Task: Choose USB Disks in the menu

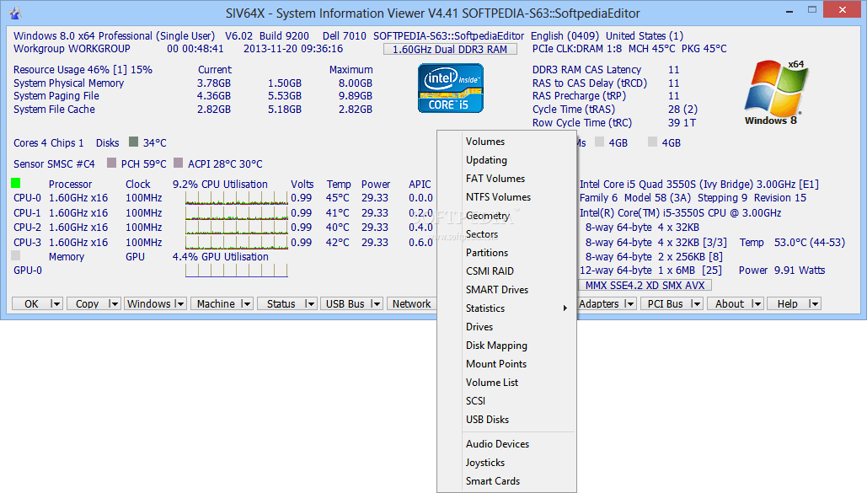Action: (x=506, y=420)
